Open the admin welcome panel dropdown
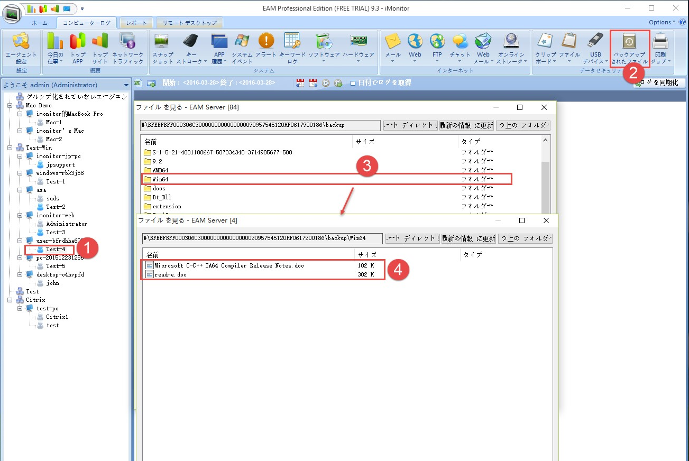The image size is (689, 461). pos(126,85)
